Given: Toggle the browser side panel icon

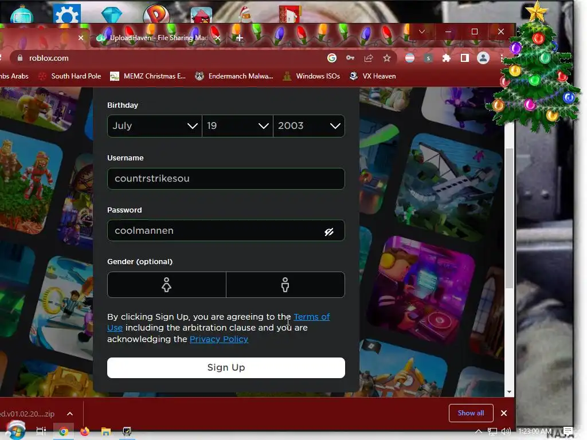Looking at the screenshot, I should tap(464, 58).
